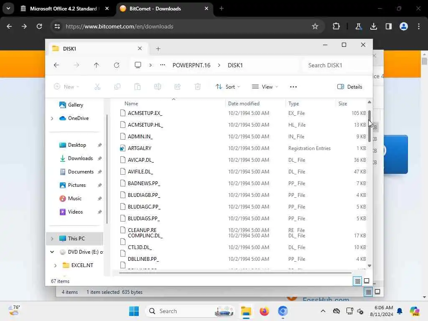Screen dimensions: 428x321
Task: Expand POWERPNT.16 breadcrumb chevron
Action: tap(219, 65)
